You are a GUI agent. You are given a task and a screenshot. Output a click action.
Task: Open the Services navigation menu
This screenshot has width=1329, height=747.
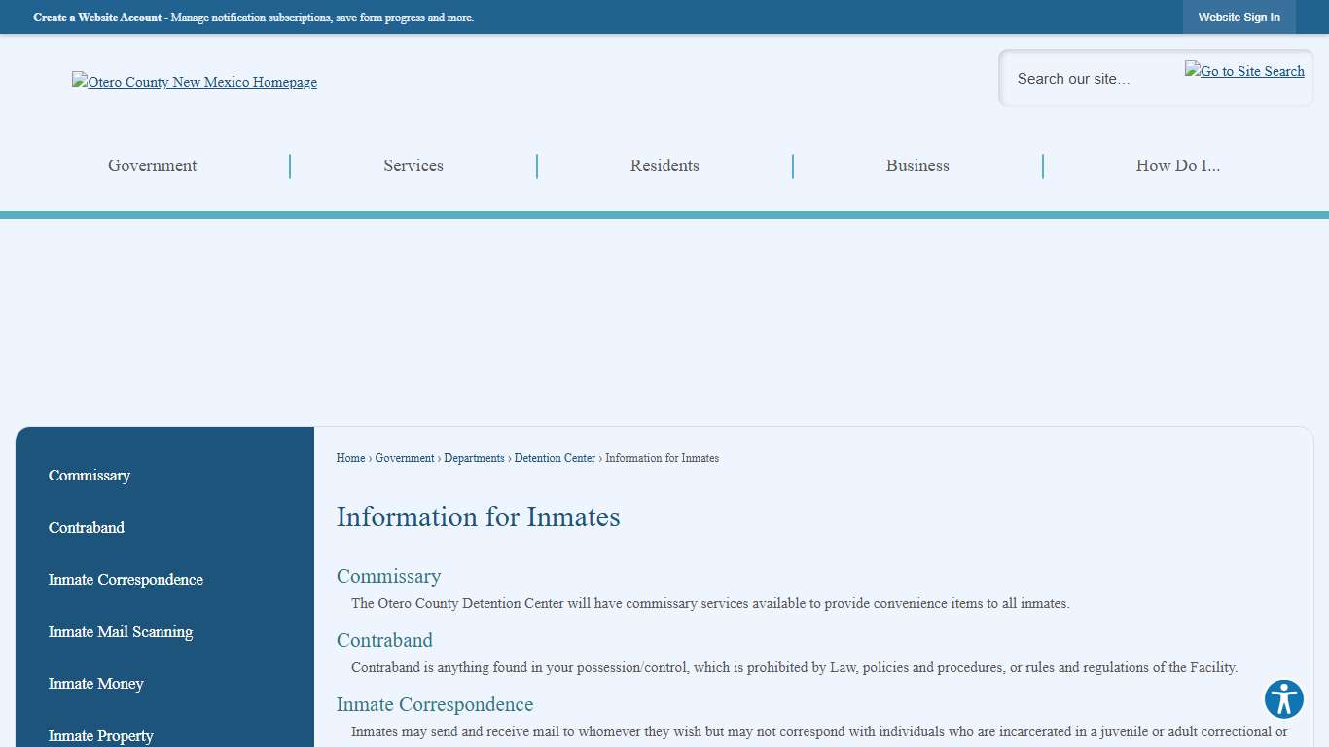[413, 165]
